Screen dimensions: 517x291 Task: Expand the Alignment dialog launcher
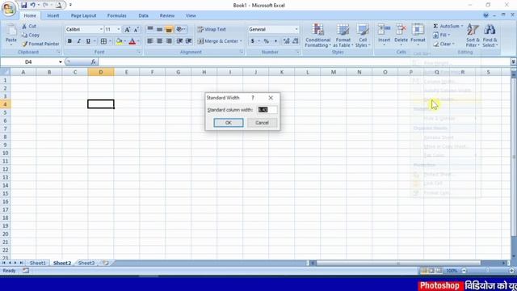tap(242, 52)
